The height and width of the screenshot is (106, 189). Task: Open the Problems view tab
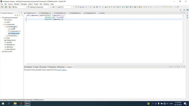coord(28,67)
